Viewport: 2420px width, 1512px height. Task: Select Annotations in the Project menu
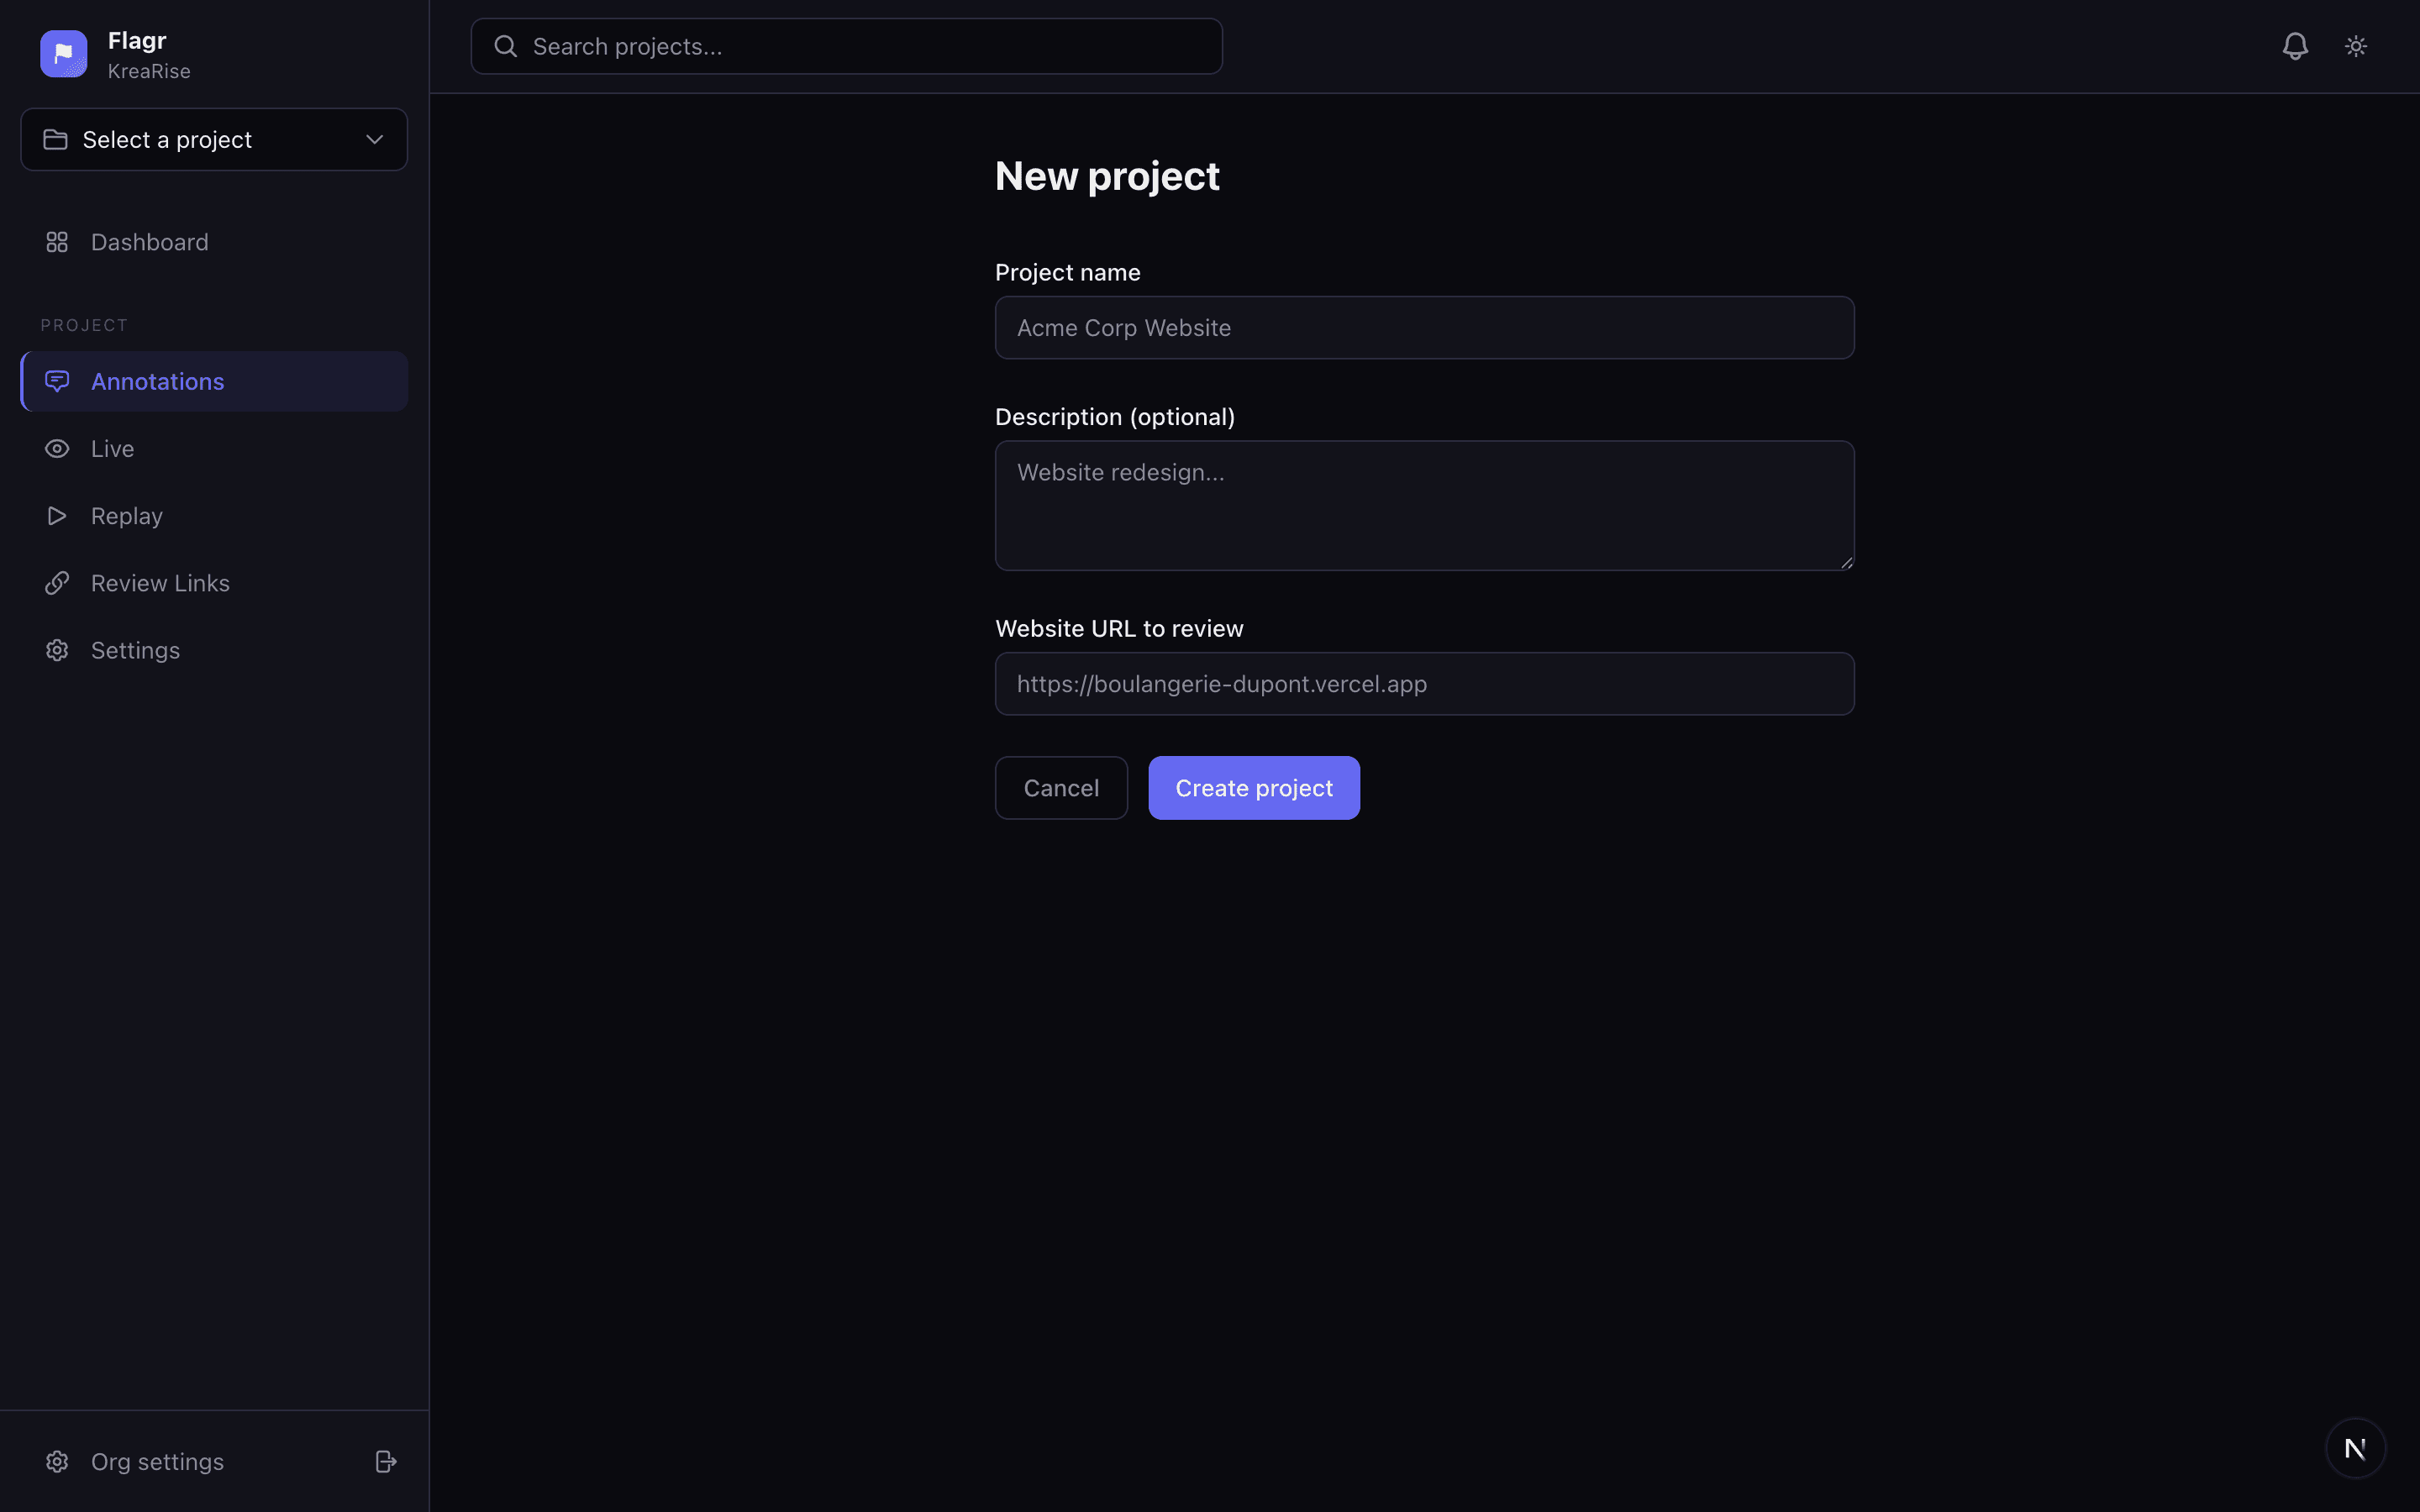[158, 381]
